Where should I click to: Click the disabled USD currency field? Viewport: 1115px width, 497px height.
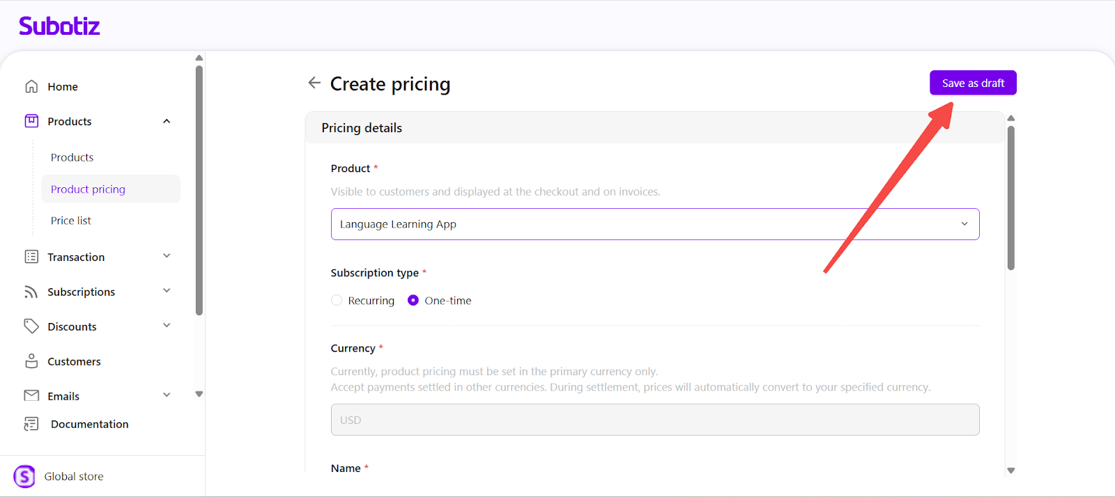(x=654, y=420)
